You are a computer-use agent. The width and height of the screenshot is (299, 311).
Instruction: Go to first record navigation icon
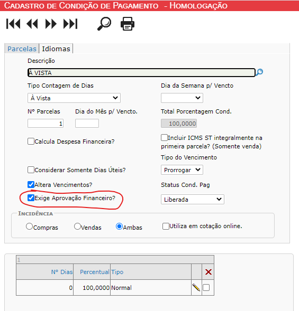[13, 24]
